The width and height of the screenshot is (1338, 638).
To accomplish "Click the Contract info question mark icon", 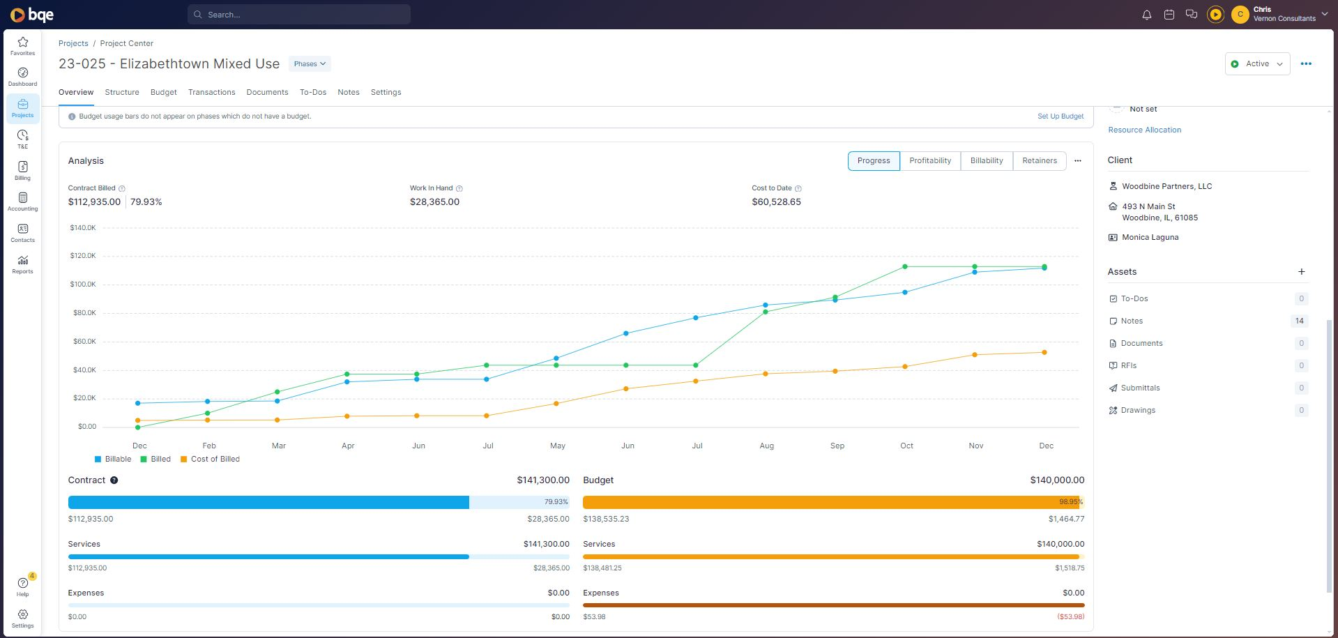I will pos(114,480).
